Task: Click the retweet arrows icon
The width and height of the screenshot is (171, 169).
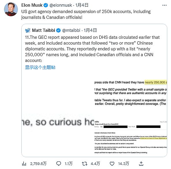Action: pos(84,164)
